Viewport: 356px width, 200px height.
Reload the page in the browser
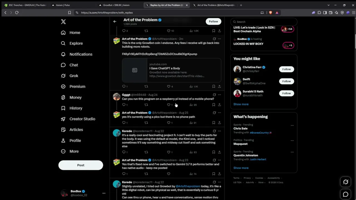pyautogui.click(x=17, y=12)
